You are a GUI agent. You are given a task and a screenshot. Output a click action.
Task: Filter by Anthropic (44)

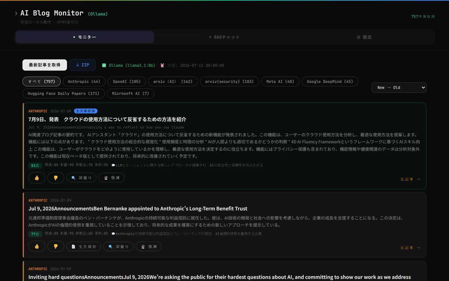[x=84, y=81]
